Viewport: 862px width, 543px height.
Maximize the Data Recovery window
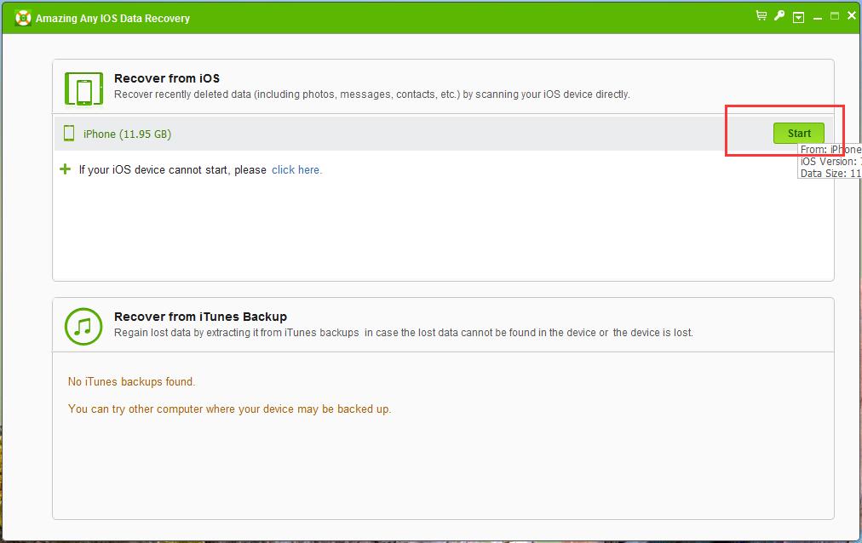(835, 16)
